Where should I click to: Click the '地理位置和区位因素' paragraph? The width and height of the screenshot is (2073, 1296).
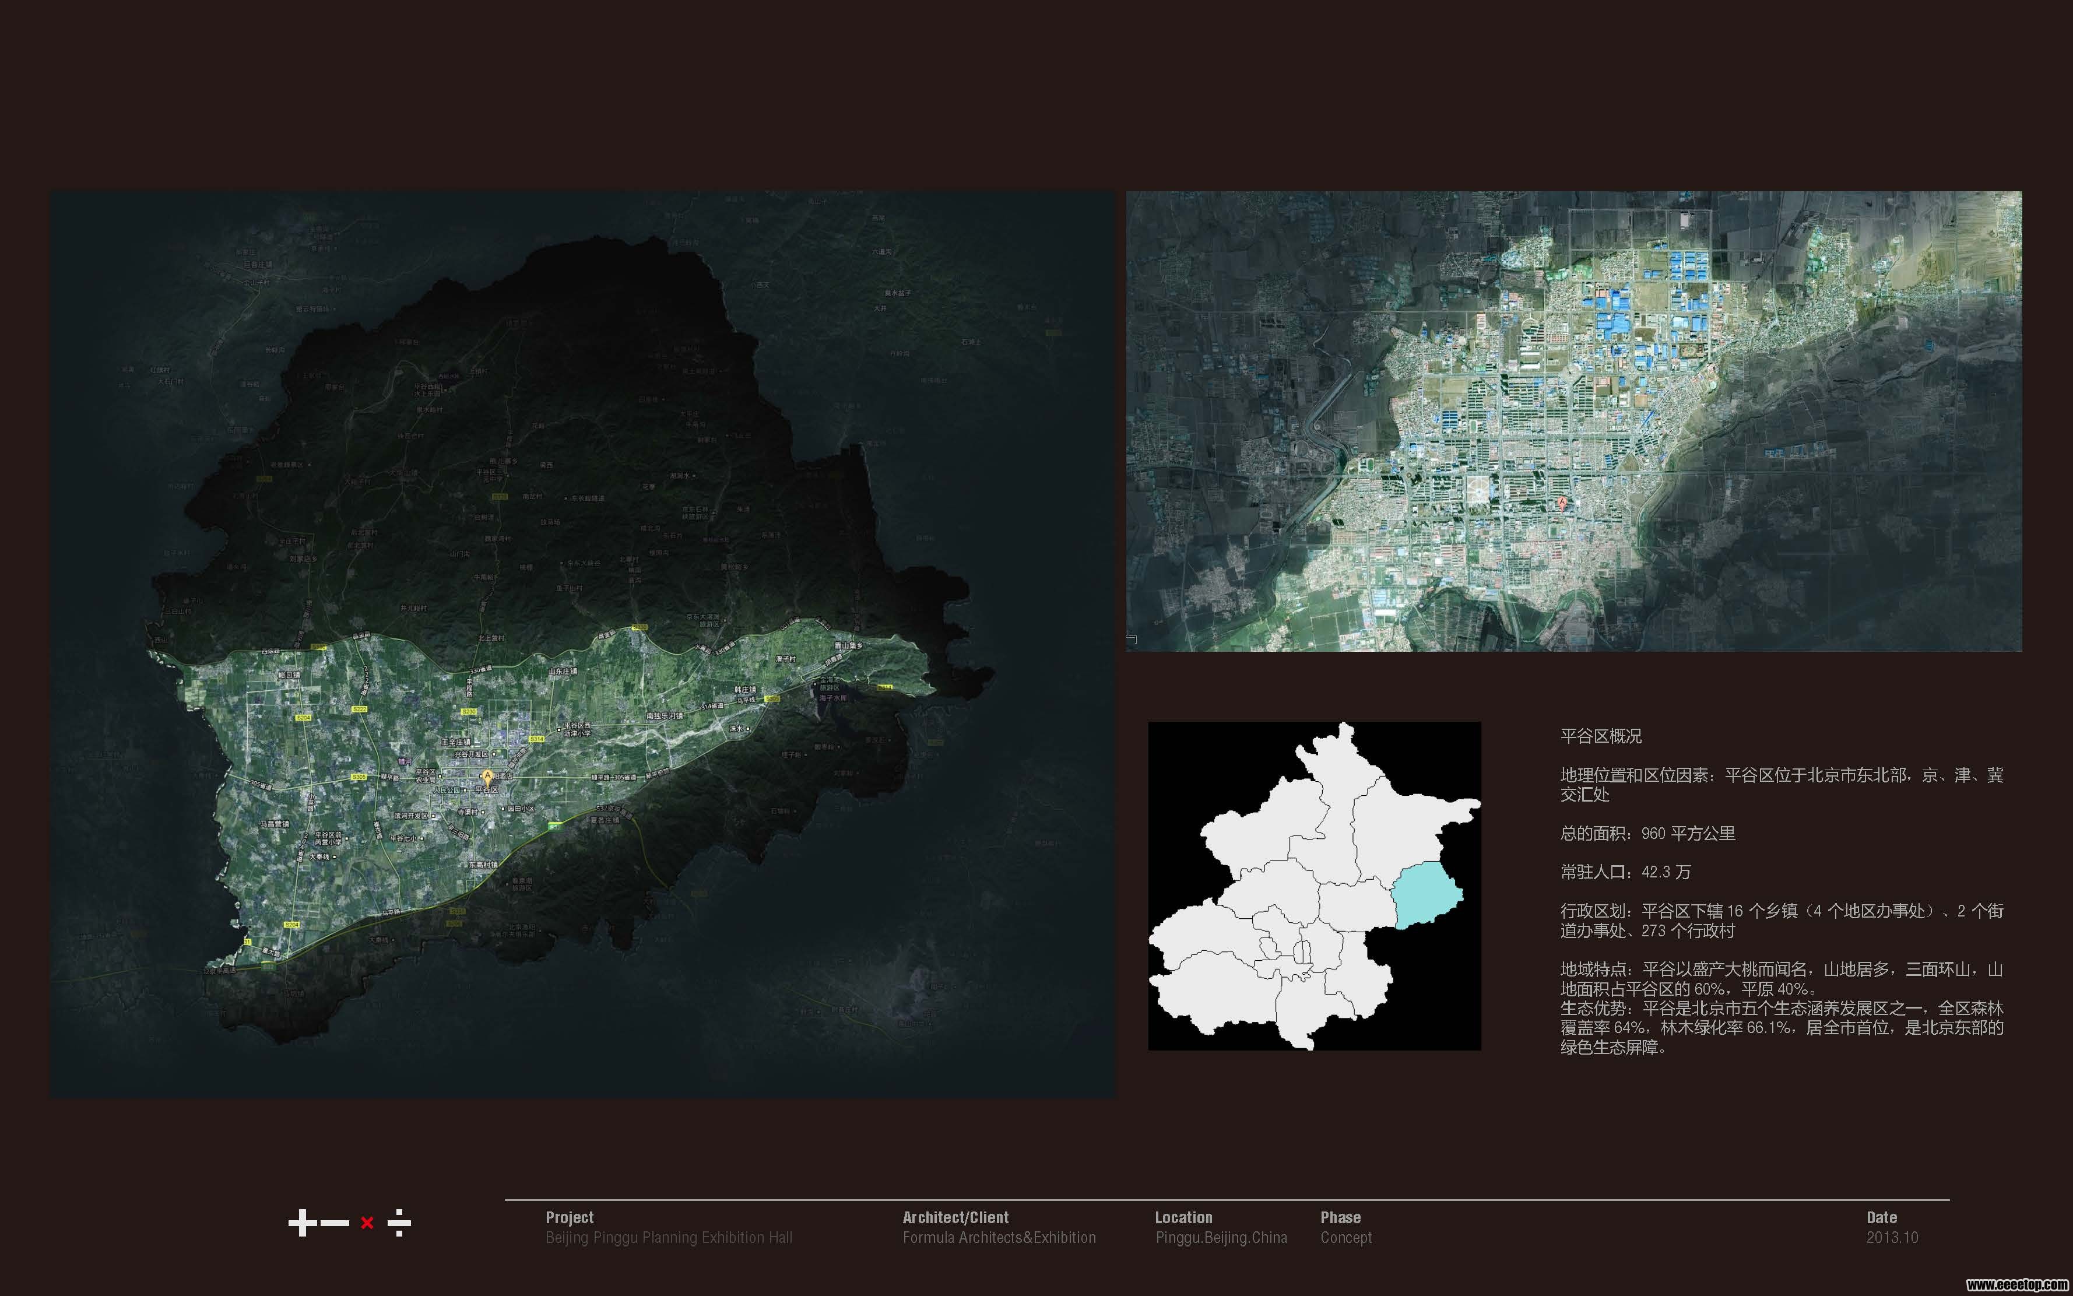1782,784
